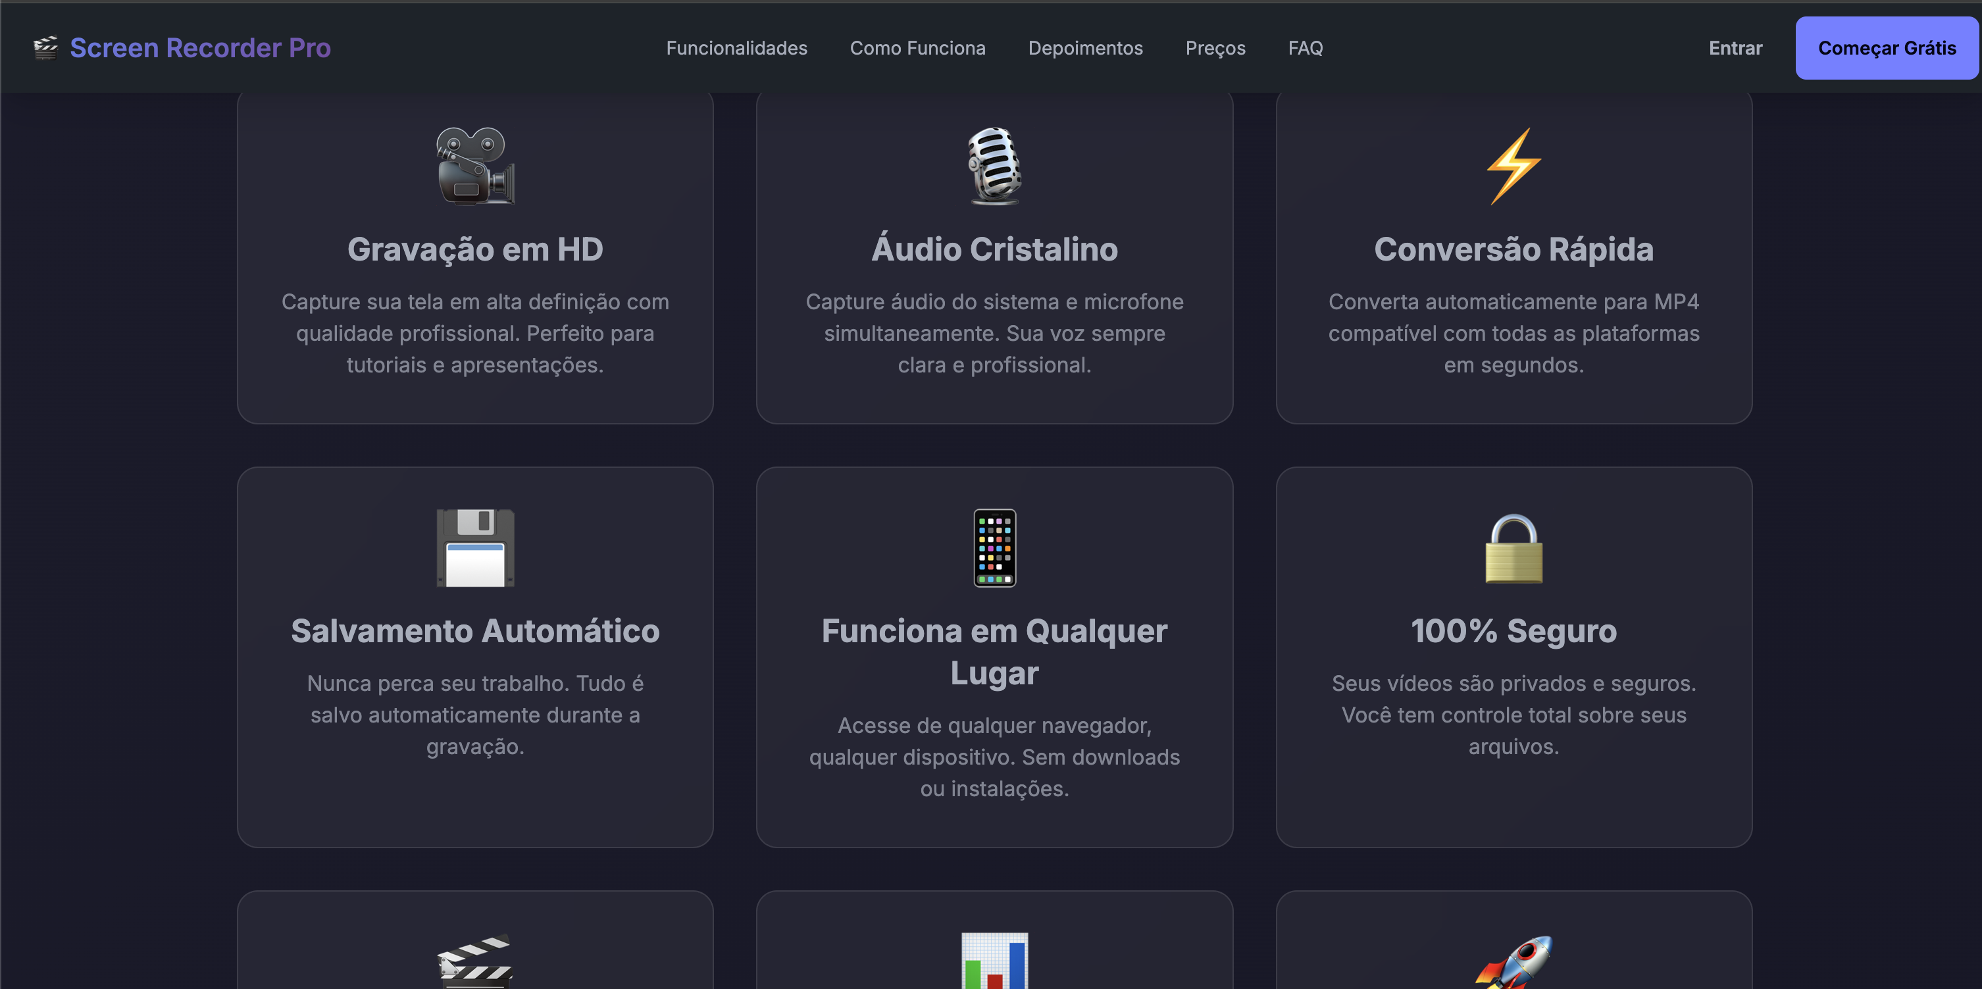Navigate to the Preços section
This screenshot has width=1982, height=989.
tap(1215, 48)
